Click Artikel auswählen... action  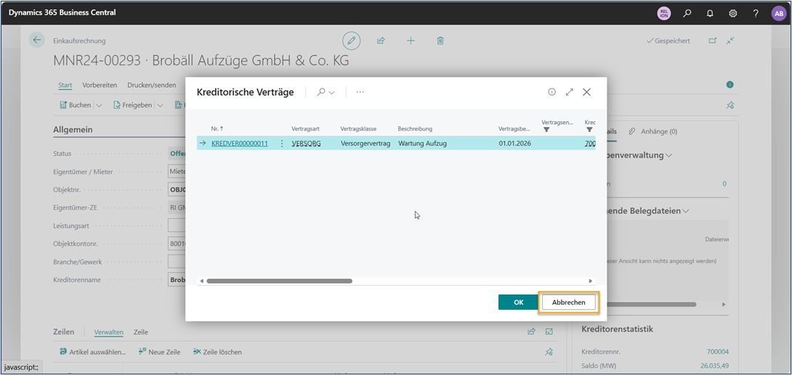[92, 352]
